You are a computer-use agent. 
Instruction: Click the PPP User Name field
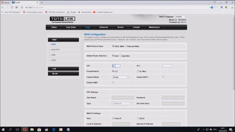point(123,98)
